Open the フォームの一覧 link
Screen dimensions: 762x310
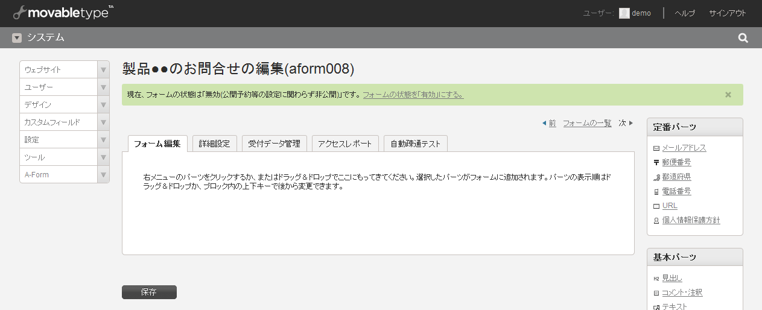pos(587,123)
